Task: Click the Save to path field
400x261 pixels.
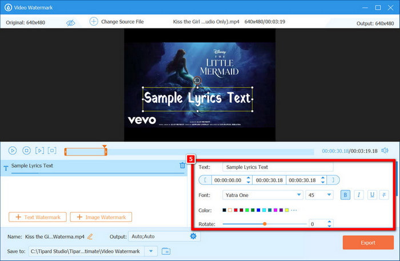Action: click(87, 251)
